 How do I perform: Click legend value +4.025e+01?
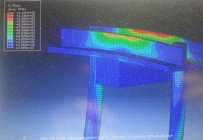click(x=26, y=36)
